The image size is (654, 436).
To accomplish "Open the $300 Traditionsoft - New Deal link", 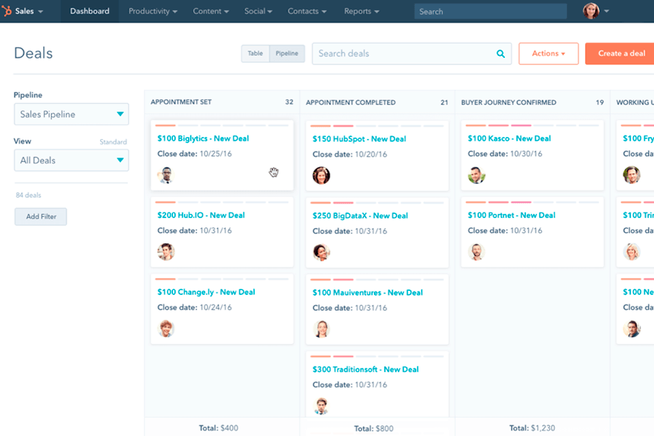I will (x=365, y=369).
